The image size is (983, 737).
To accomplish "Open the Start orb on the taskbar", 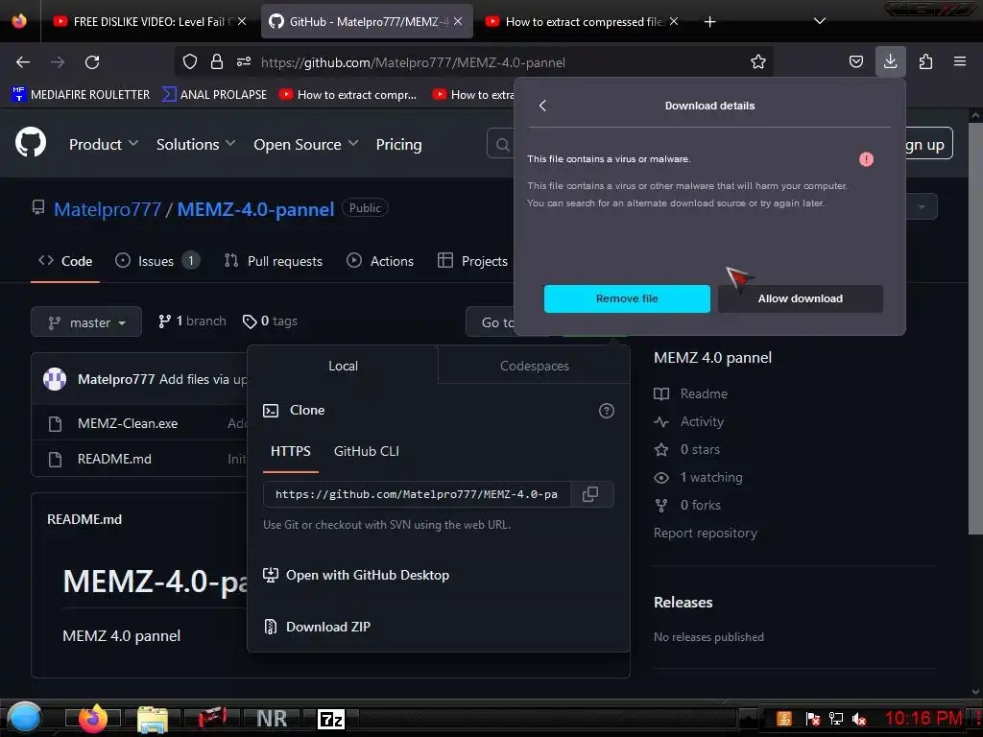I will pyautogui.click(x=23, y=716).
